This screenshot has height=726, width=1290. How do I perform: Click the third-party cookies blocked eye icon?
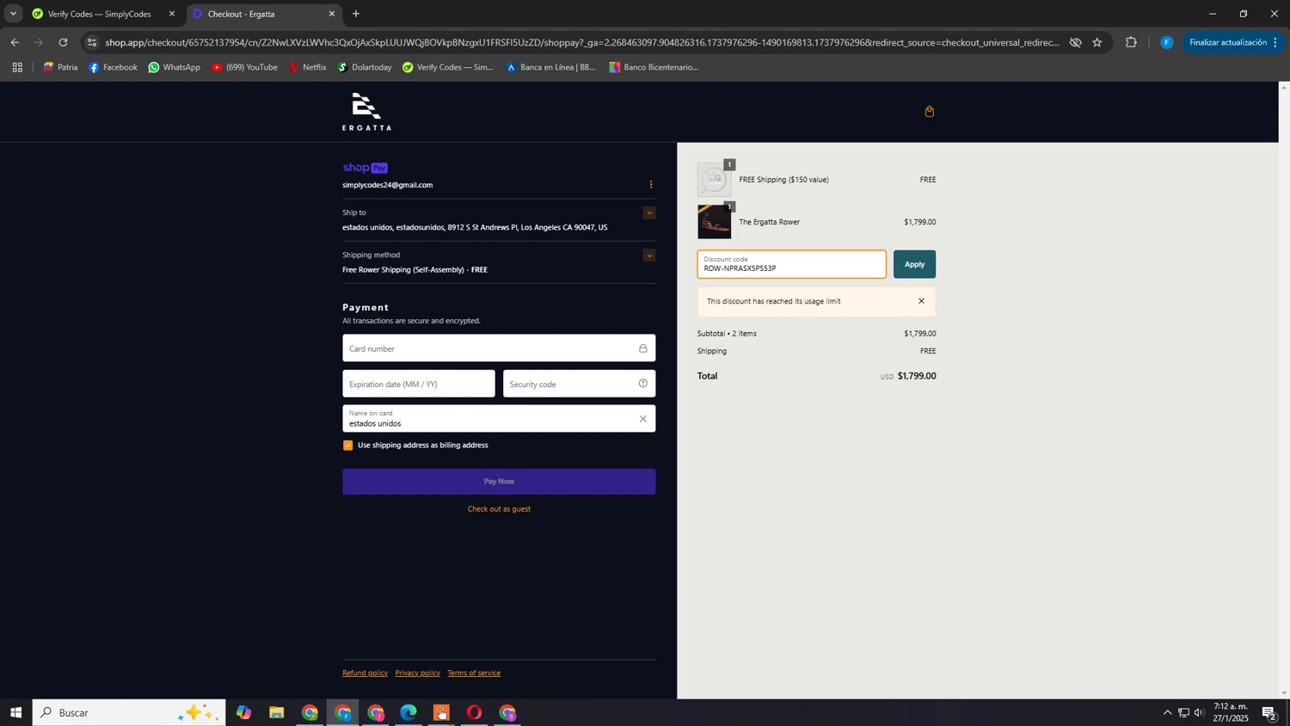[x=1075, y=42]
